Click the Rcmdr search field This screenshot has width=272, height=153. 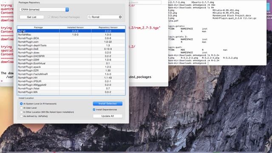105,17
